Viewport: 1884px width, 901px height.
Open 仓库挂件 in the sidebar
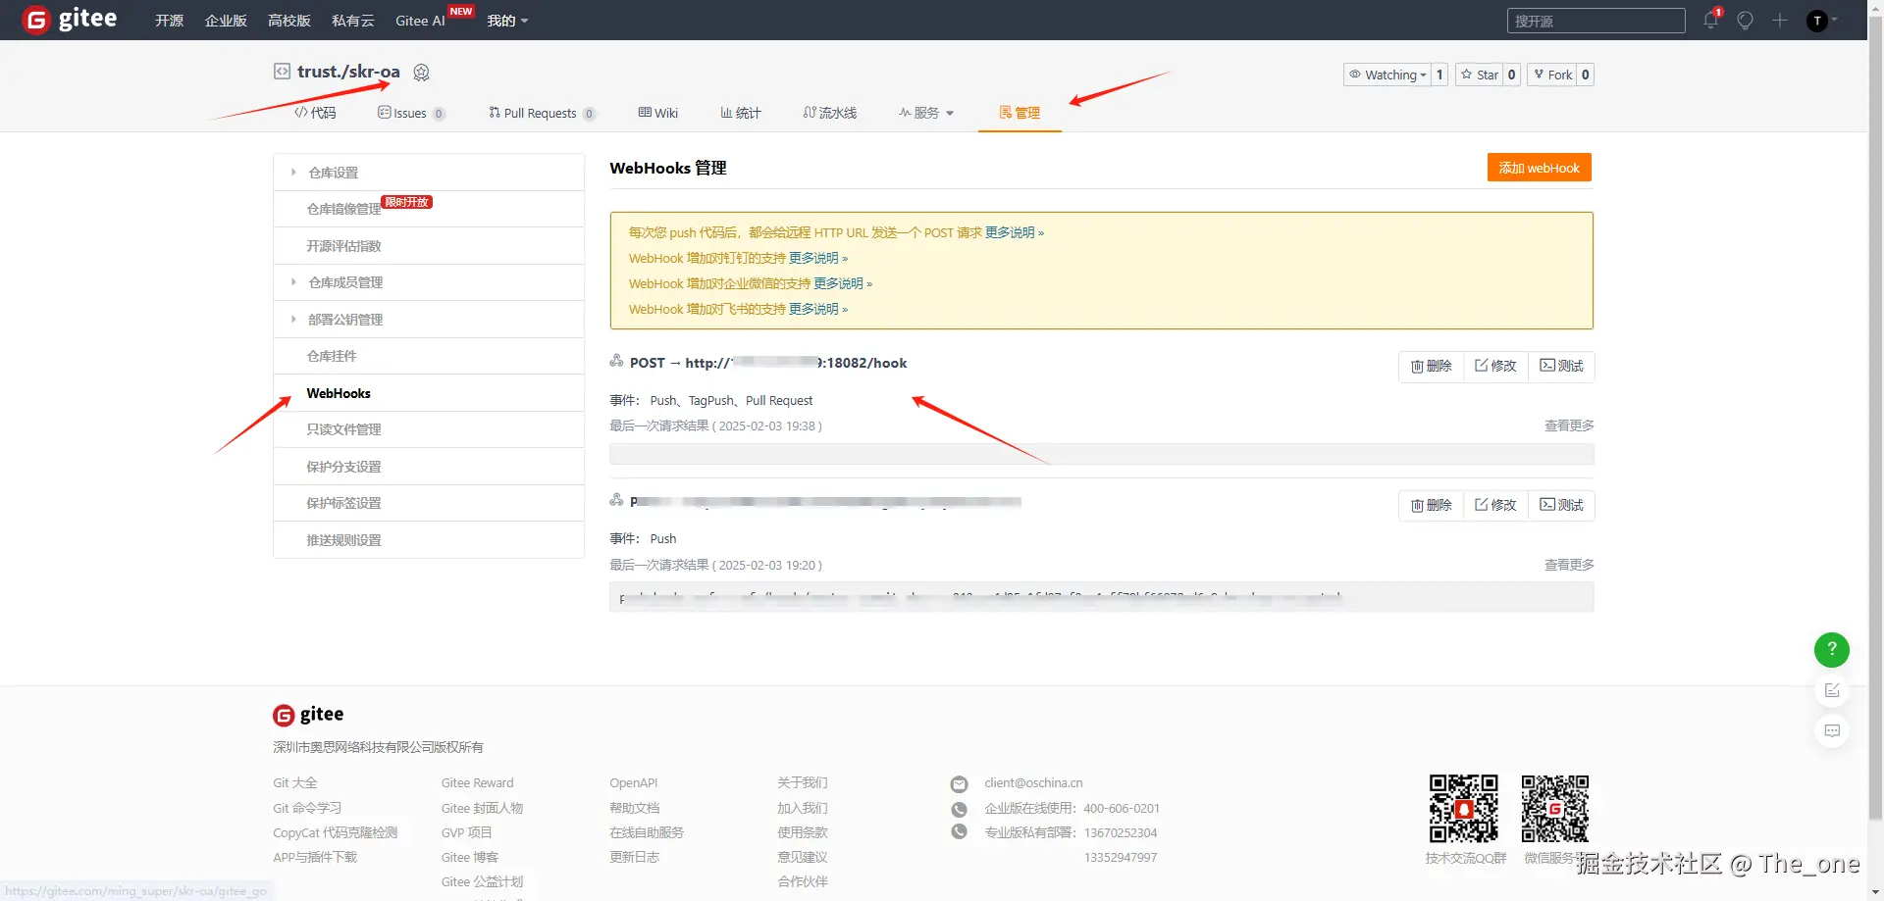[429, 356]
